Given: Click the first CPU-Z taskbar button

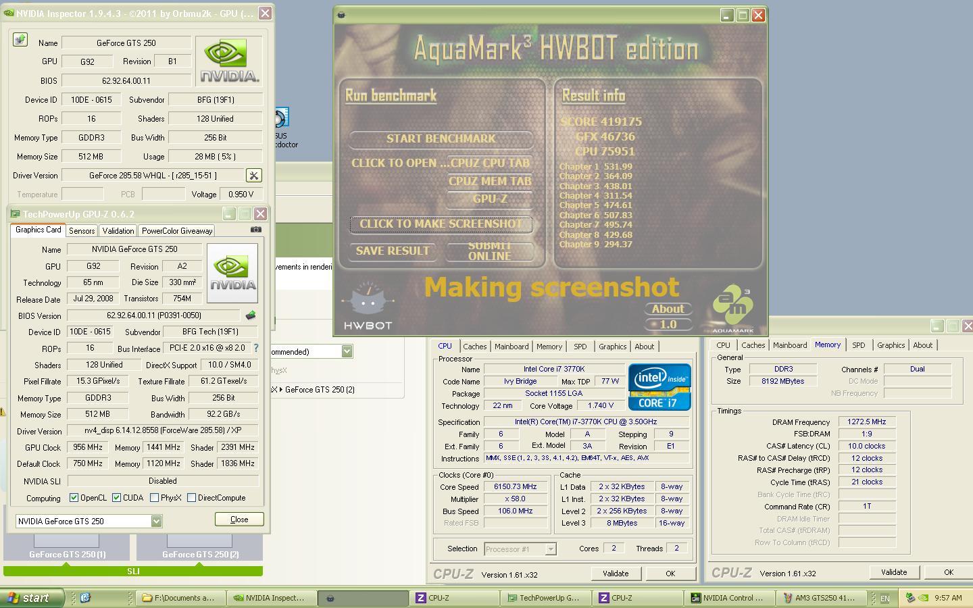Looking at the screenshot, I should point(453,598).
